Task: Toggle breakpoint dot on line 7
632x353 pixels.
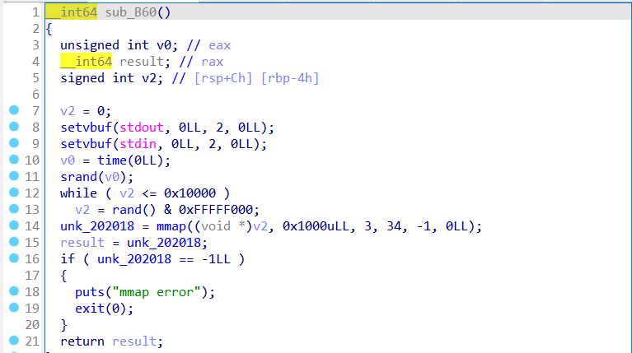Action: coord(14,110)
